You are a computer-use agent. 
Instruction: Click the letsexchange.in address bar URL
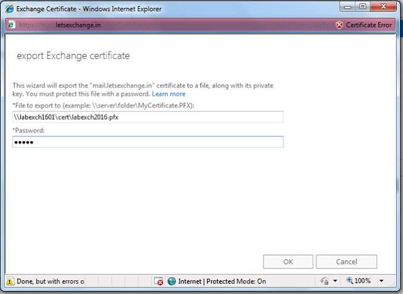pyautogui.click(x=78, y=25)
